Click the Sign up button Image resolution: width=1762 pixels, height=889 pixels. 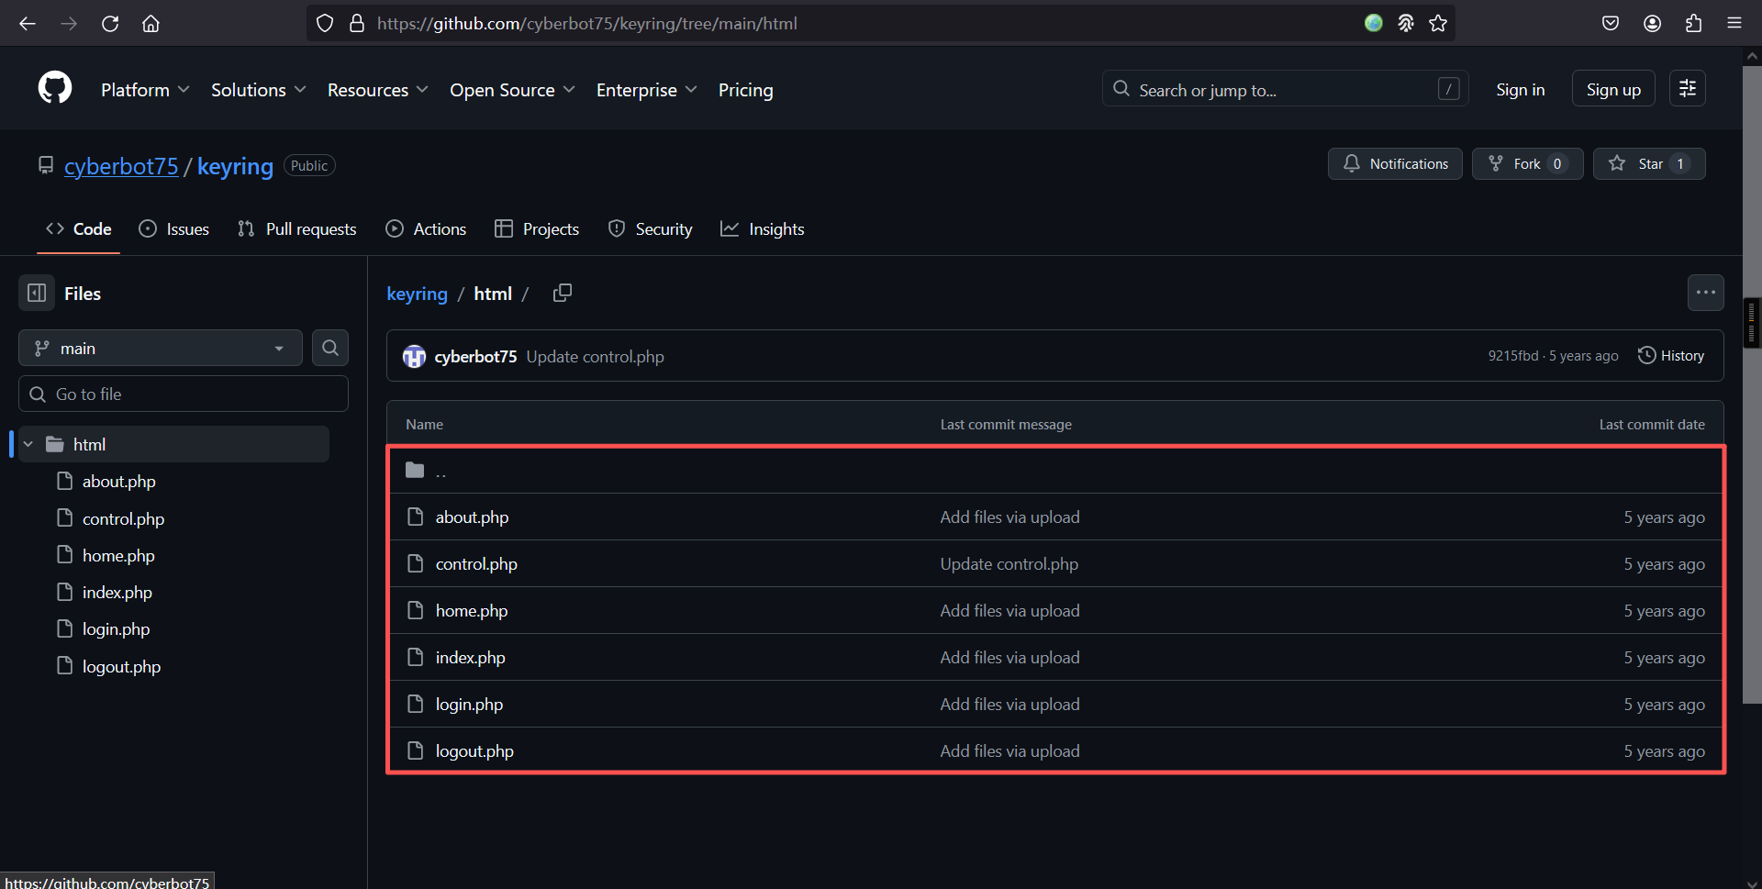1613,89
